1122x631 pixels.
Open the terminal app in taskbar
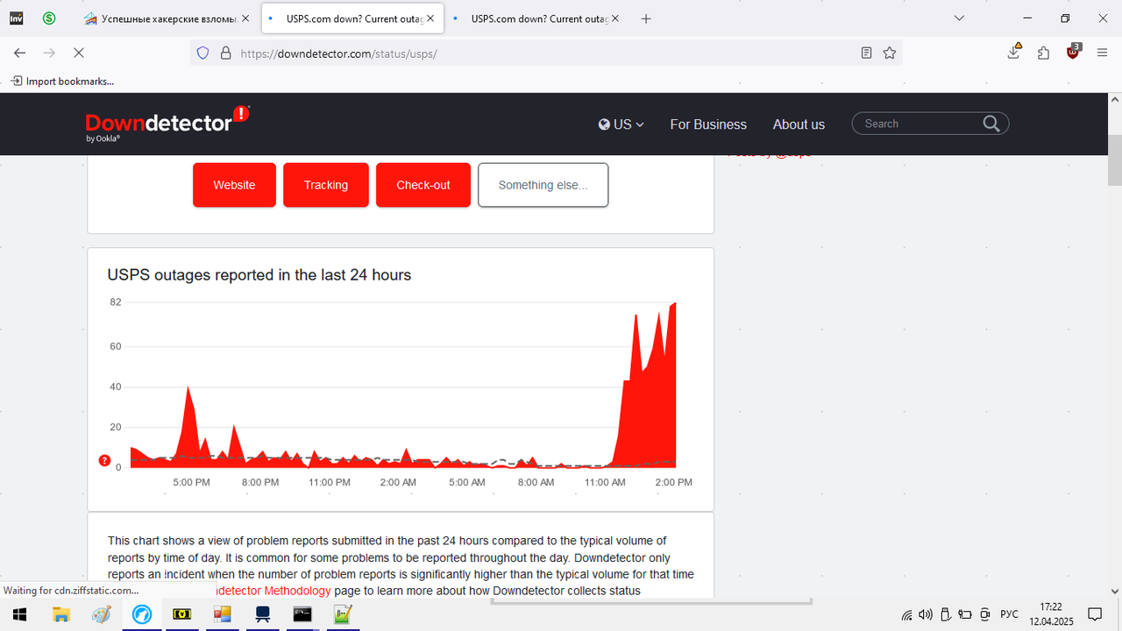point(302,614)
